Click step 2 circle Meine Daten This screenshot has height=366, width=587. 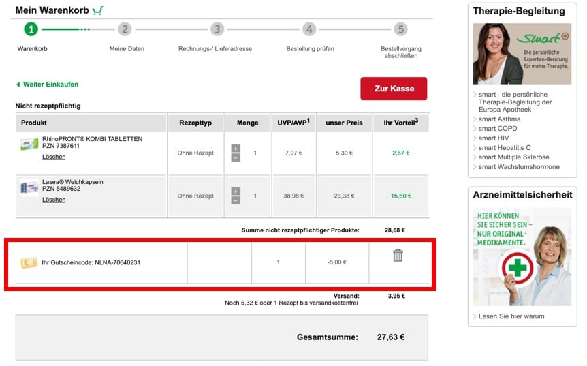click(125, 29)
